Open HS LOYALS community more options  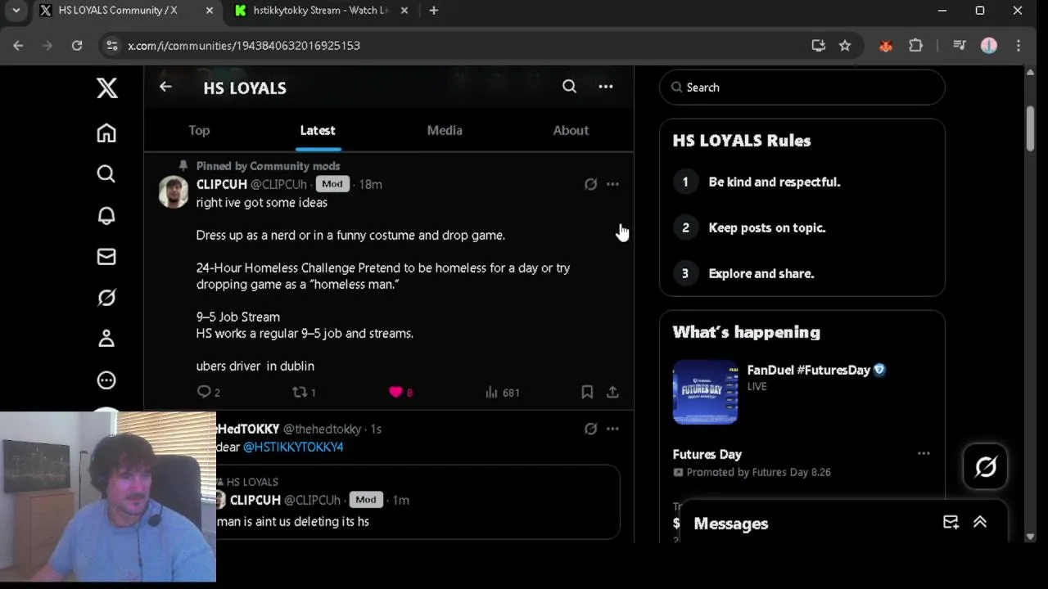(x=606, y=87)
